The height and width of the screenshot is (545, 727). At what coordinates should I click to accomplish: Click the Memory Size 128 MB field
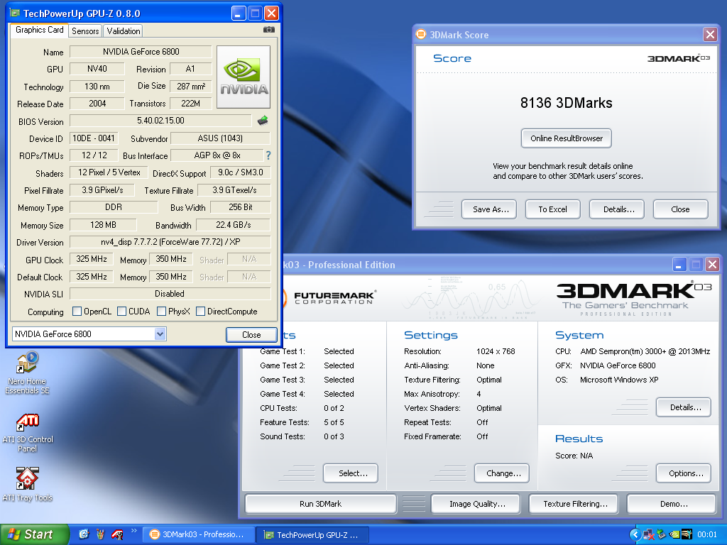[103, 225]
